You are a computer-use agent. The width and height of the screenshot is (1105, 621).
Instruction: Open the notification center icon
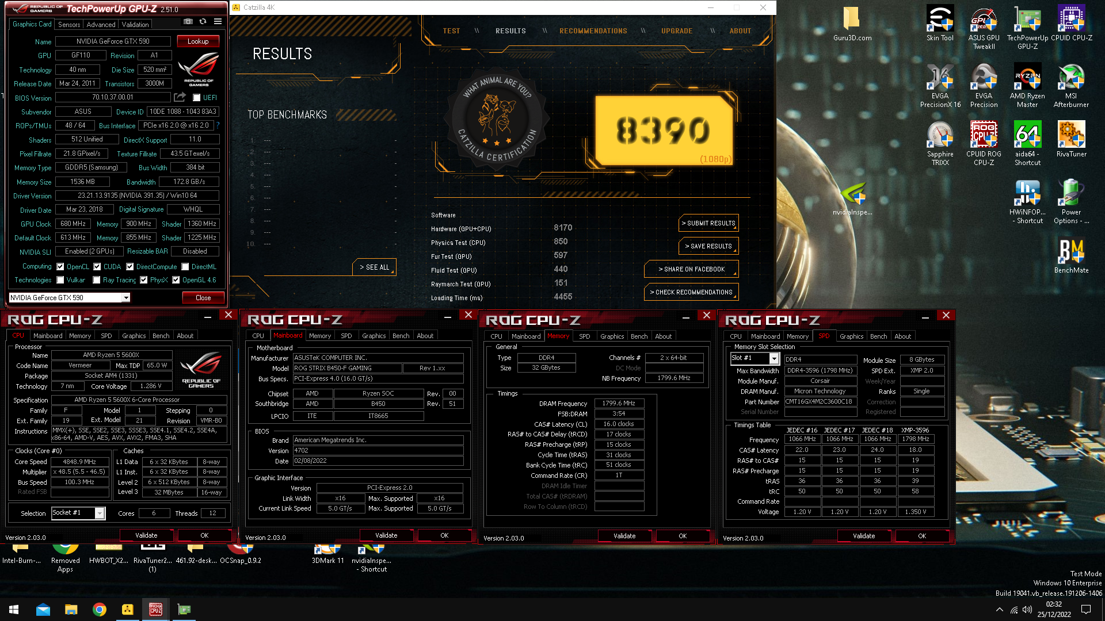1086,609
